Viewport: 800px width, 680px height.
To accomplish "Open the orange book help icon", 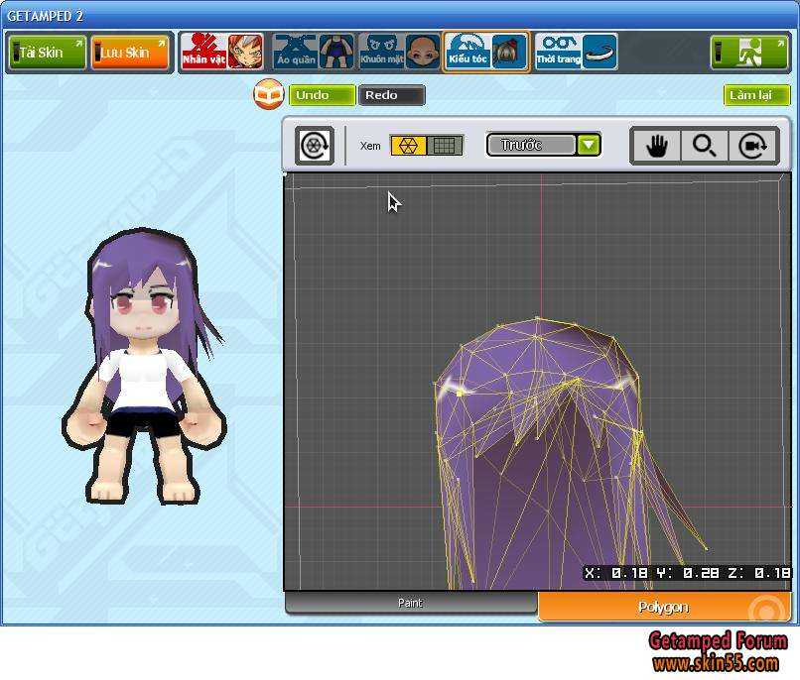I will click(x=268, y=94).
